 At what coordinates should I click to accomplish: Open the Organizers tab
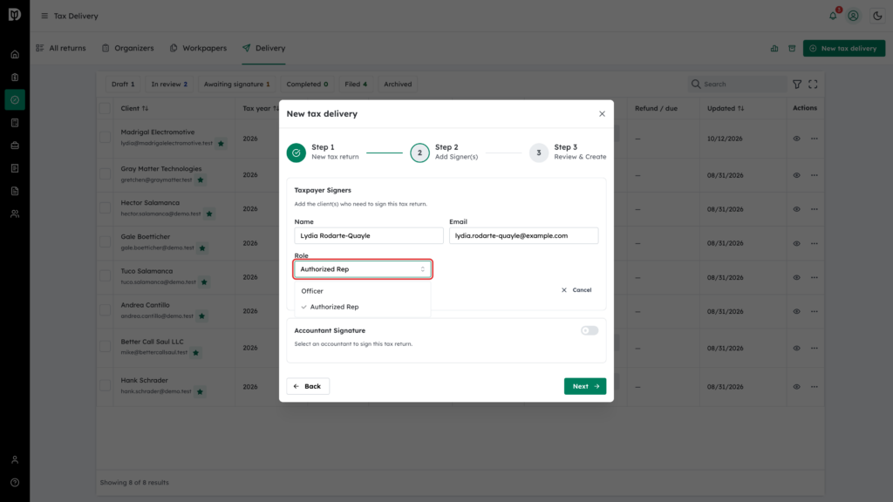(127, 49)
